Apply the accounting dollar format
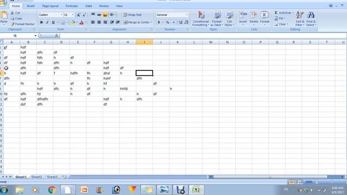Image resolution: width=347 pixels, height=195 pixels. point(159,22)
